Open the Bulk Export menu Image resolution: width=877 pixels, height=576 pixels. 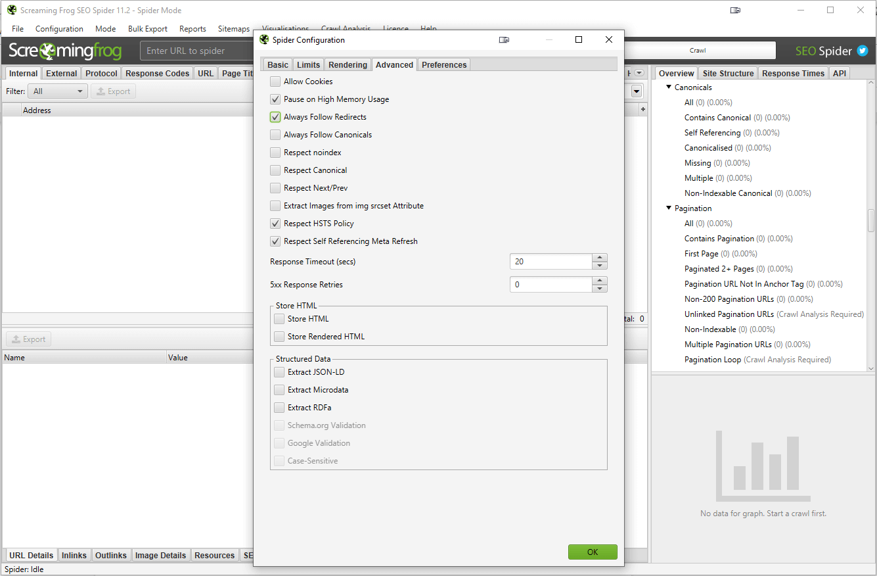[148, 29]
